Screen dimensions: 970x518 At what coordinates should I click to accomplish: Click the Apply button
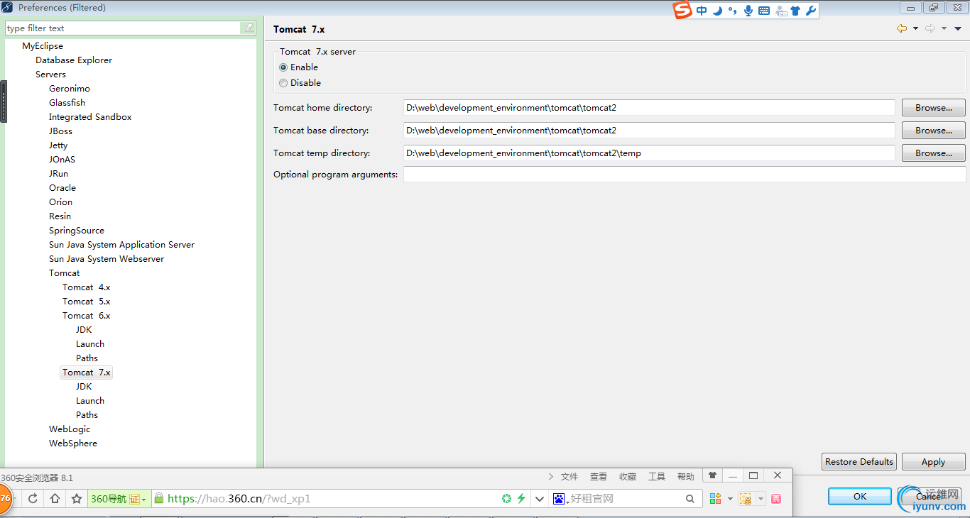pyautogui.click(x=933, y=461)
